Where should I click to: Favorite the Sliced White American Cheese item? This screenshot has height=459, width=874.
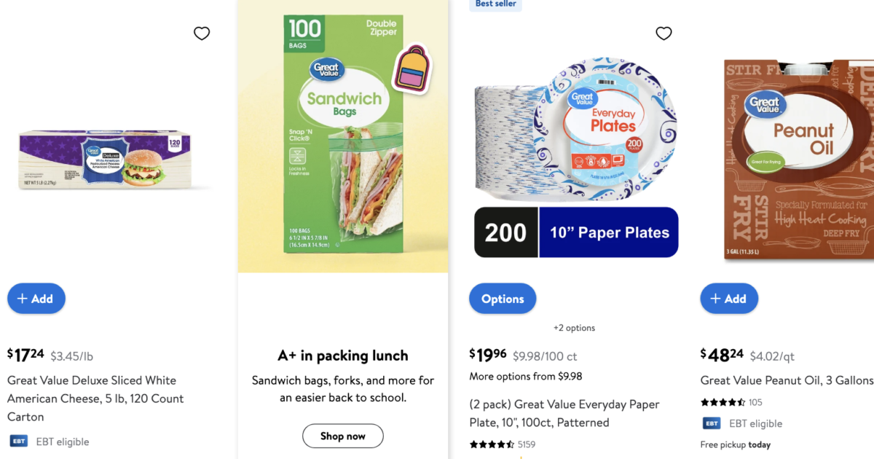[202, 34]
